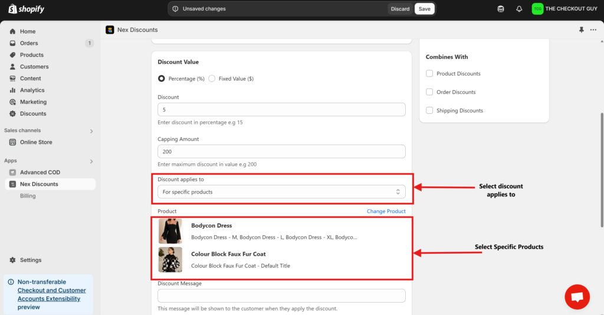This screenshot has height=315, width=604.
Task: Click the Analytics bar chart icon
Action: [x=13, y=90]
